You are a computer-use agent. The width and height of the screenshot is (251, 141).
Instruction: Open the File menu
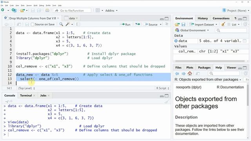point(2,5)
